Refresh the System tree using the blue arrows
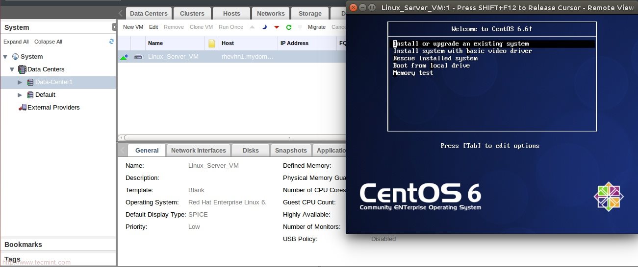Viewport: 638px width, 267px height. click(x=111, y=42)
